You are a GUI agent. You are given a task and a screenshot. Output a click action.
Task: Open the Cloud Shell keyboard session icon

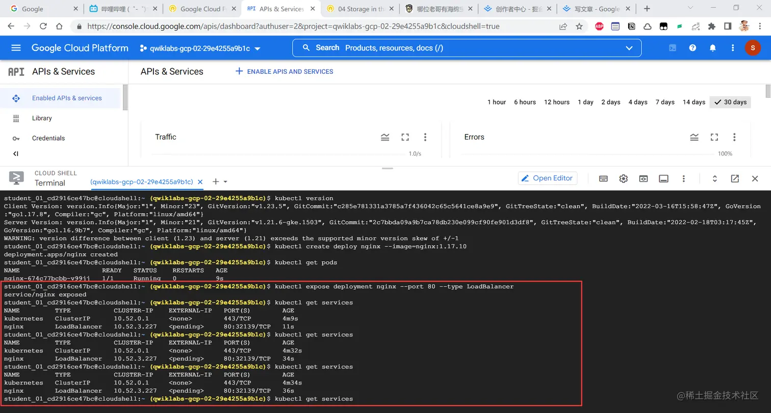coord(603,178)
